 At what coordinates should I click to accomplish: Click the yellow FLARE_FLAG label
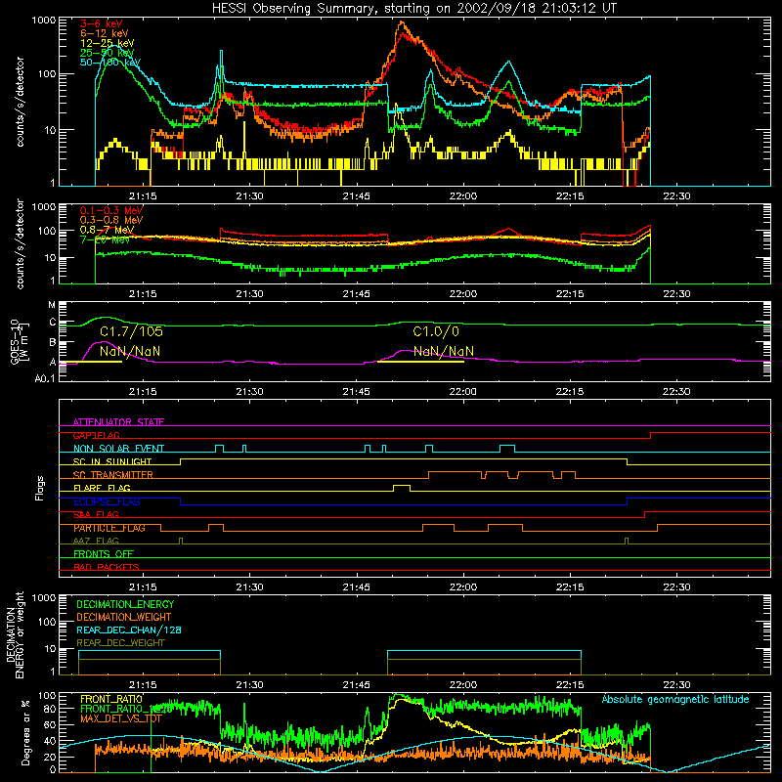102,488
